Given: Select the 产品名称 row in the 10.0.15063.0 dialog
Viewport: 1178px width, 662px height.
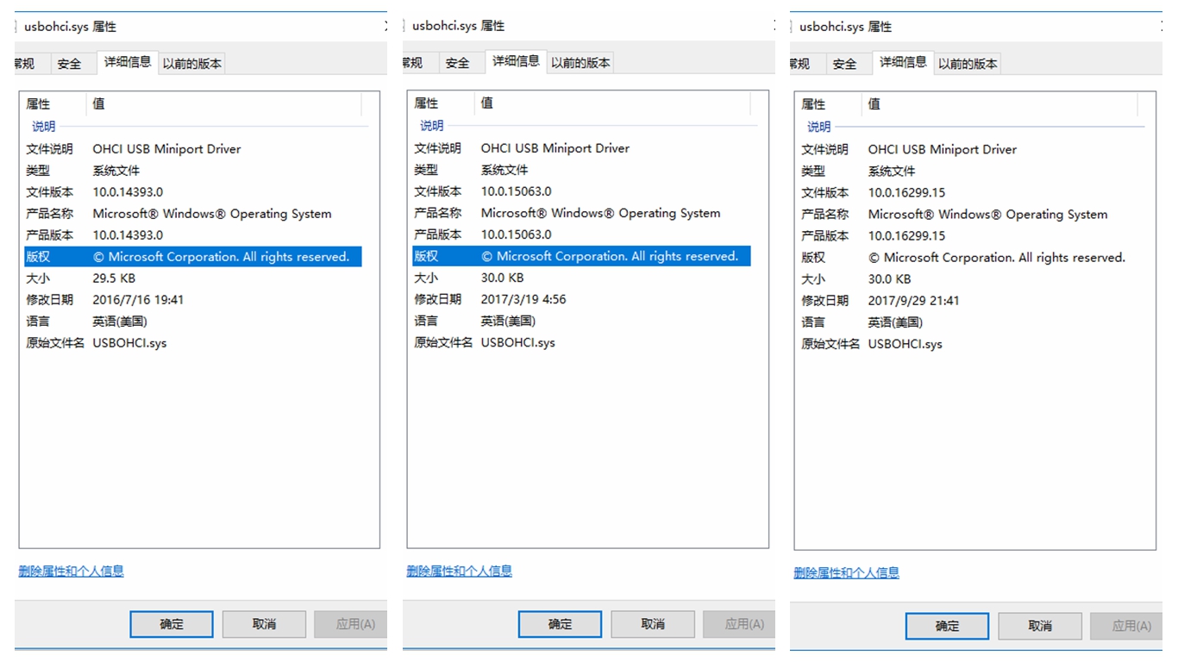Looking at the screenshot, I should (x=581, y=213).
